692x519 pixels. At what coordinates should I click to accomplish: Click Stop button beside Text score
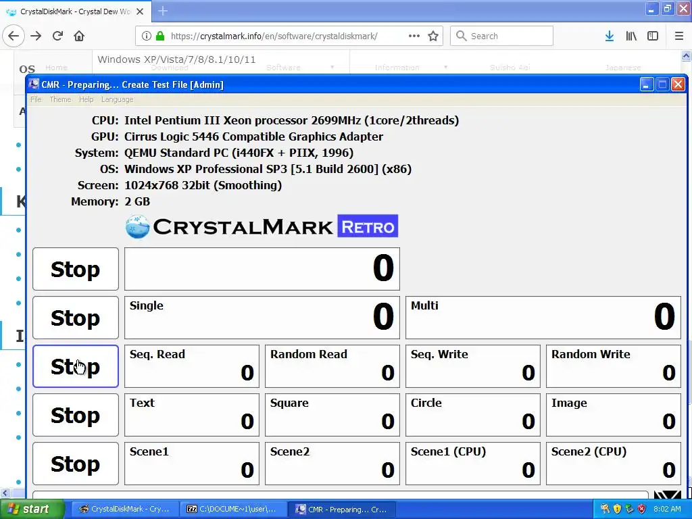click(x=76, y=415)
